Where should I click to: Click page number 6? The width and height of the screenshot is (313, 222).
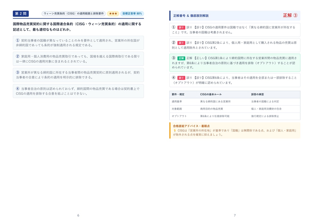point(78,215)
